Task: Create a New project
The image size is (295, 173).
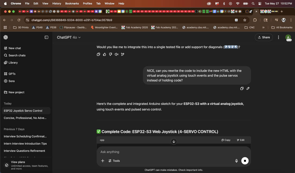Action: [14, 92]
